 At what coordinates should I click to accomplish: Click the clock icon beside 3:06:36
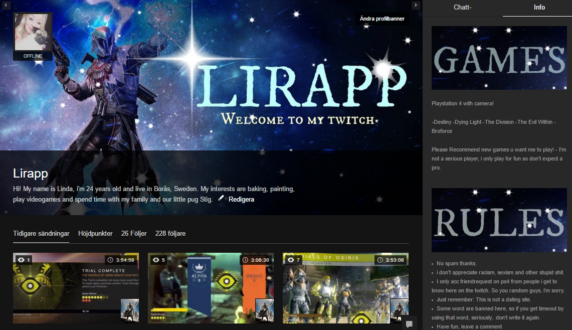pos(246,260)
